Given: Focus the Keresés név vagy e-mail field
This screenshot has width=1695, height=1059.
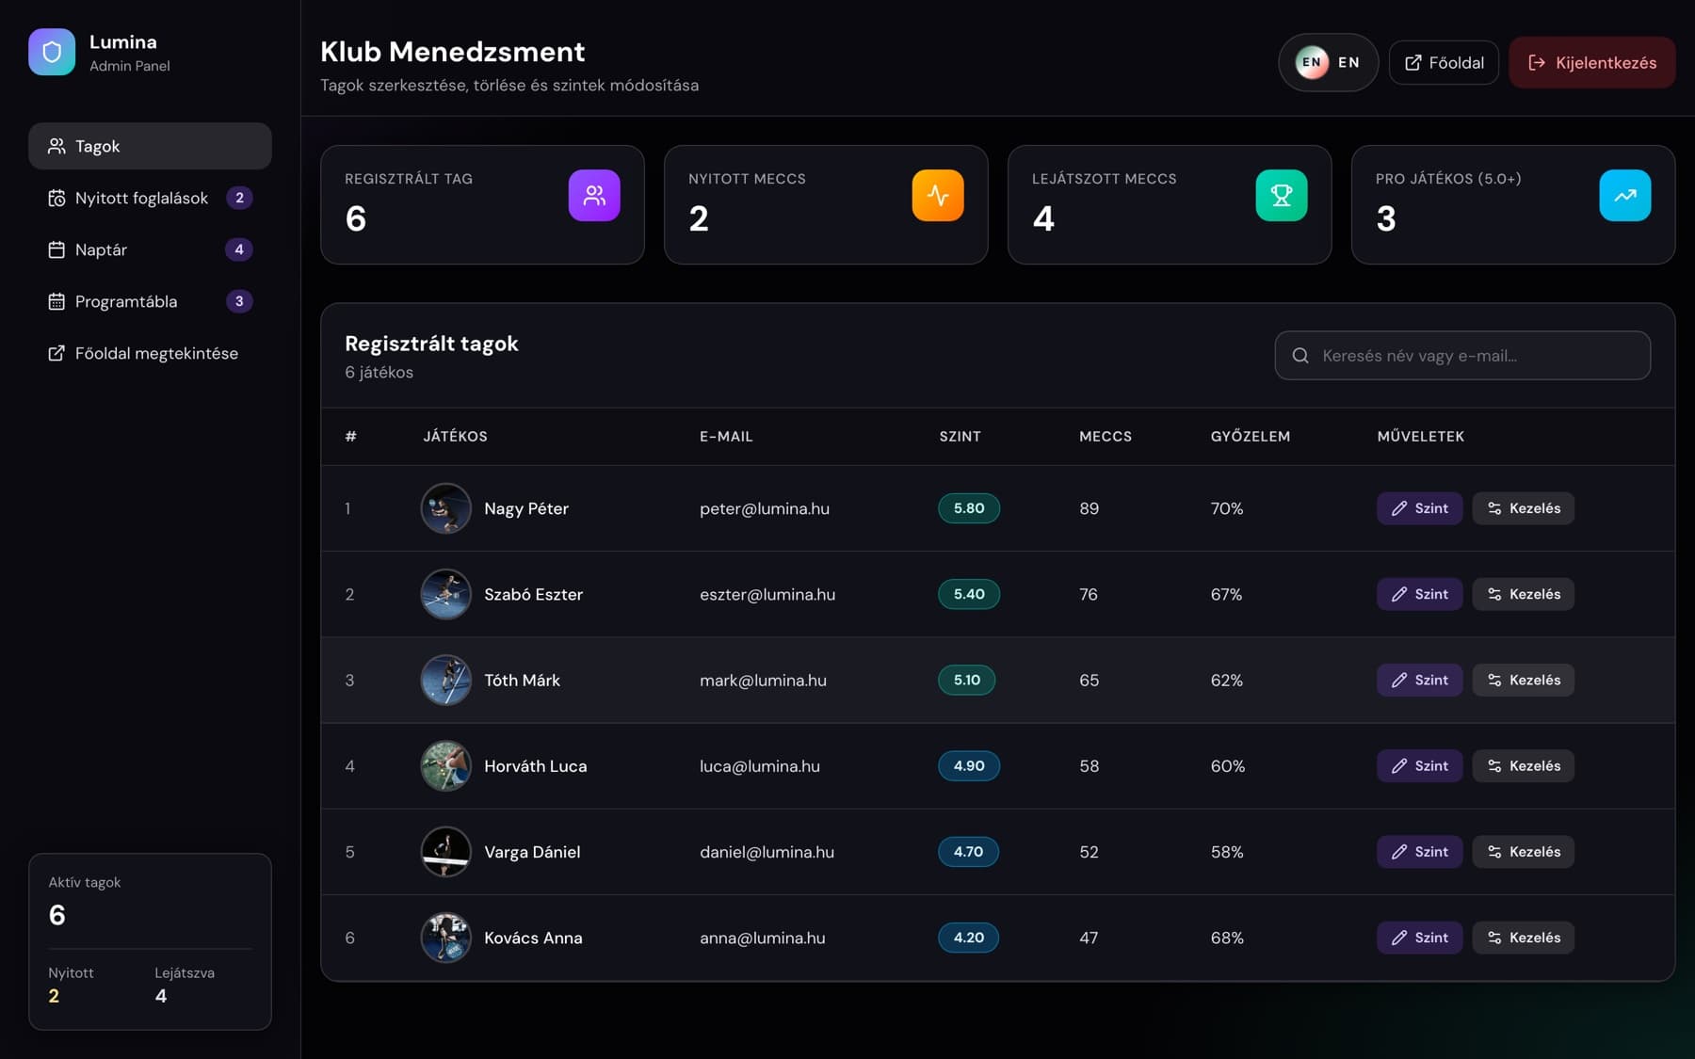Looking at the screenshot, I should click(1462, 356).
